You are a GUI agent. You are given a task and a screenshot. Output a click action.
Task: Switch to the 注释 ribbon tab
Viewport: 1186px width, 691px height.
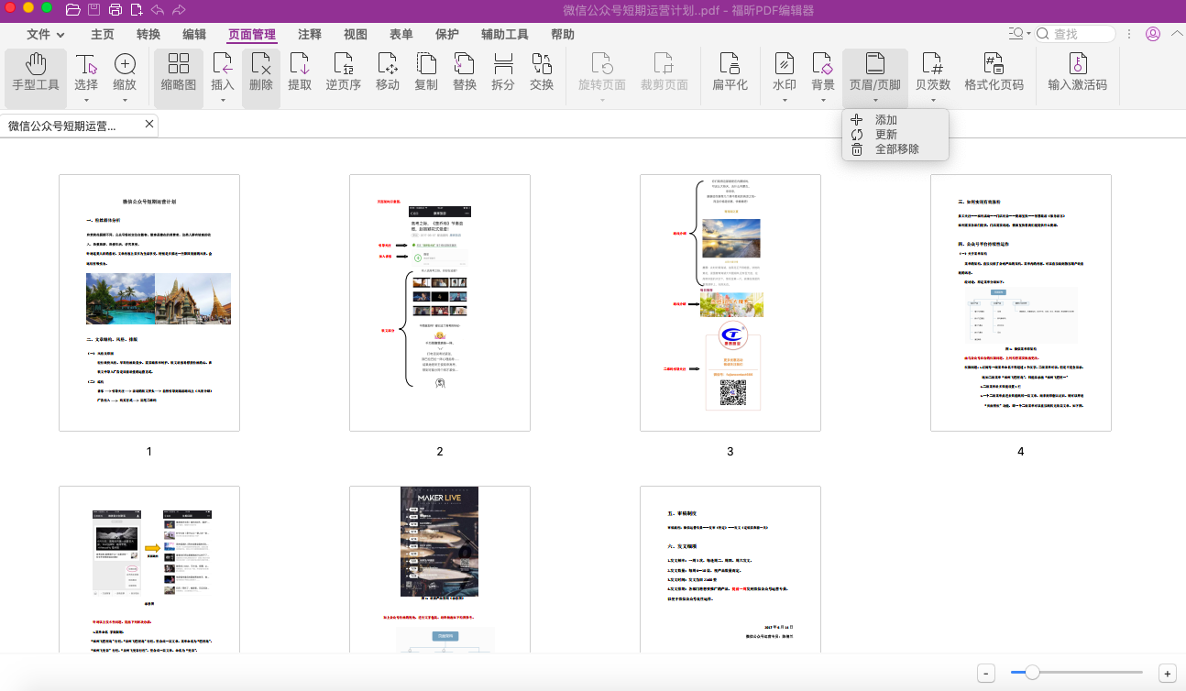coord(310,35)
